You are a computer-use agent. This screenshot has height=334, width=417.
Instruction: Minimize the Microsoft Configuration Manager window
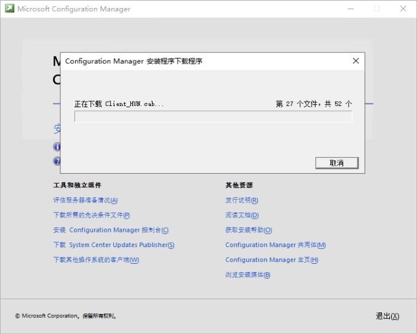[351, 9]
